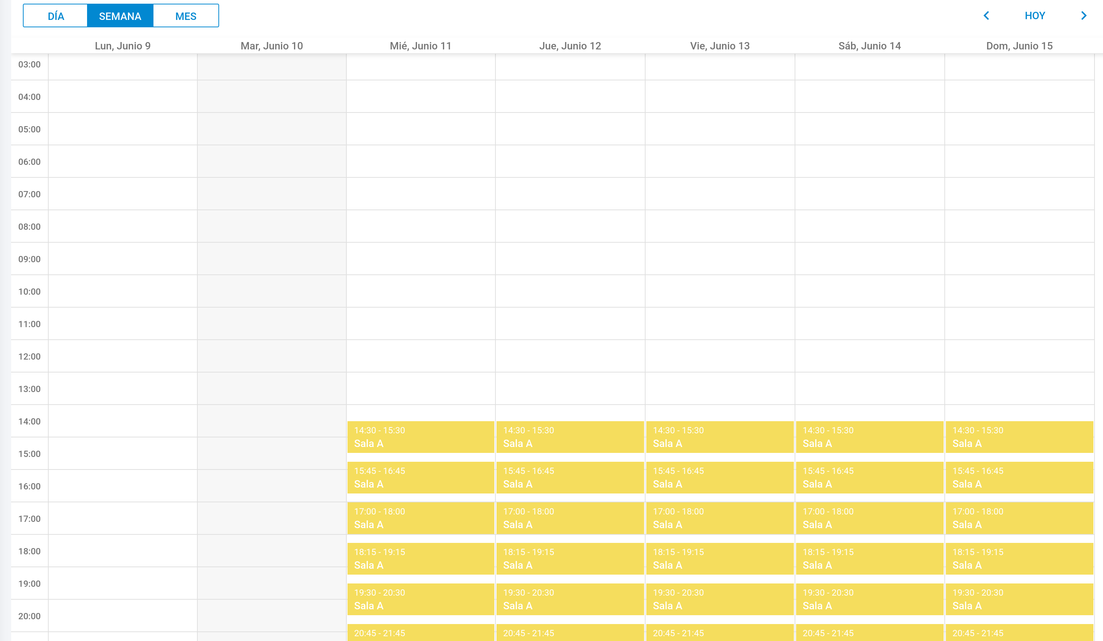Click the Dom, Junio 15 day header
Image resolution: width=1103 pixels, height=641 pixels.
(1019, 46)
